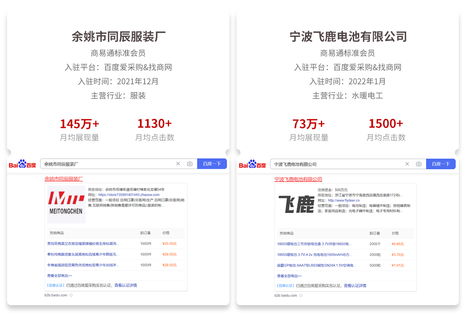The image size is (473, 315).
Task: Click the Baidu logo beside the 余姚市同辰服装厂 search box
Action: coord(22,164)
